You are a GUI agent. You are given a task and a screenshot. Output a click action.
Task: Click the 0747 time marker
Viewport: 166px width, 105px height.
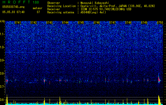(x=112, y=23)
